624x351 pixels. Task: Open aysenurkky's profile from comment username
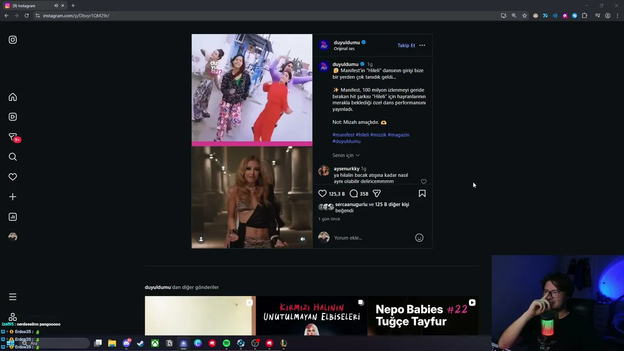coord(347,169)
